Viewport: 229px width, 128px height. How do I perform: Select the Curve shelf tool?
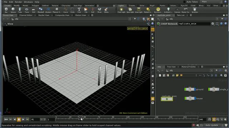click(65, 10)
